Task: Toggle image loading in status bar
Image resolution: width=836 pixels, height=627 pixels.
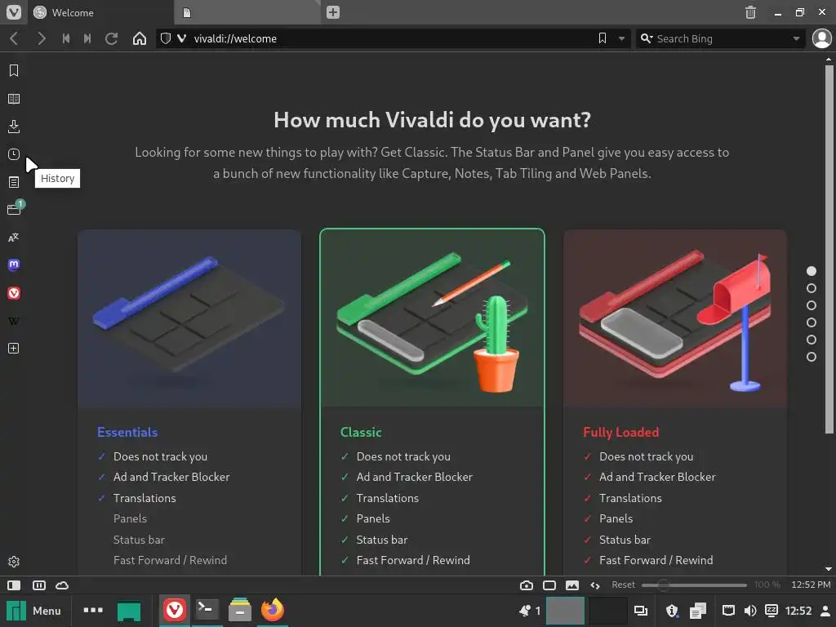Action: coord(572,585)
